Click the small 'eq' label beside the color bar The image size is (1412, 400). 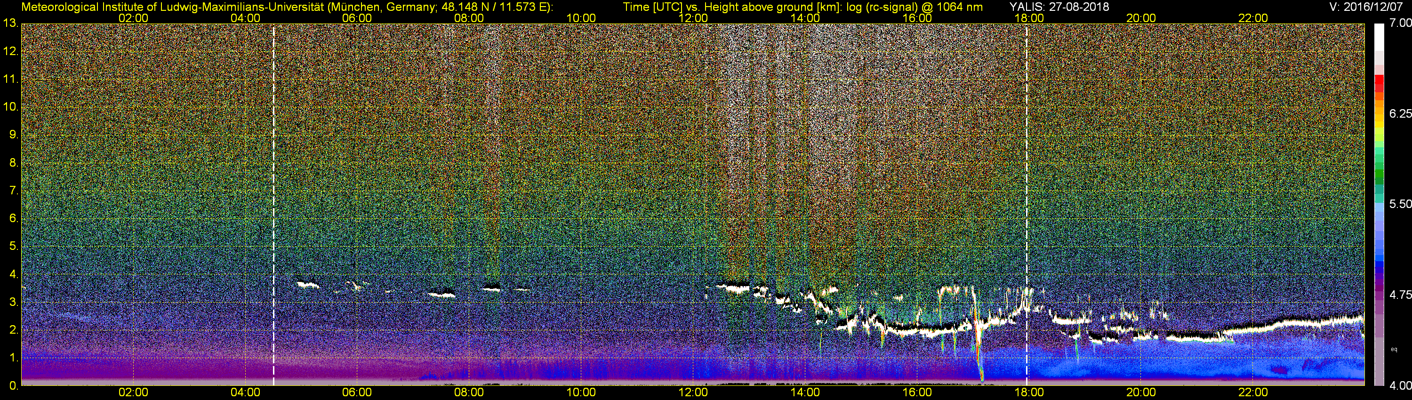(1395, 349)
